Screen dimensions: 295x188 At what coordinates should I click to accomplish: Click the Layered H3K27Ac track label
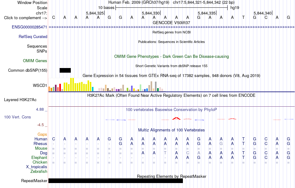tap(20, 100)
